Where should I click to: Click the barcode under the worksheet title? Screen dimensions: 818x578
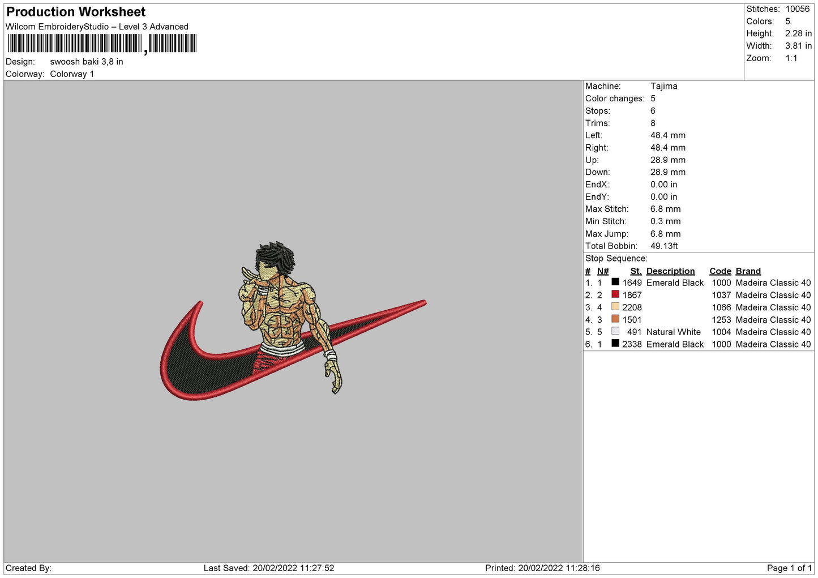coord(102,44)
